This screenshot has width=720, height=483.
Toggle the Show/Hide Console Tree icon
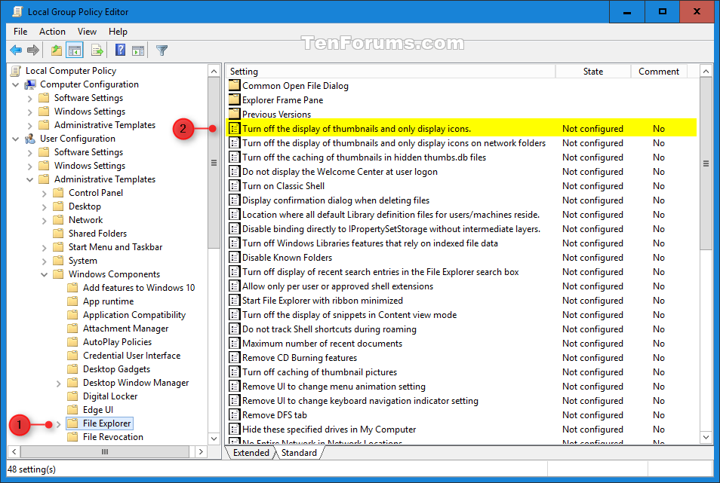75,50
